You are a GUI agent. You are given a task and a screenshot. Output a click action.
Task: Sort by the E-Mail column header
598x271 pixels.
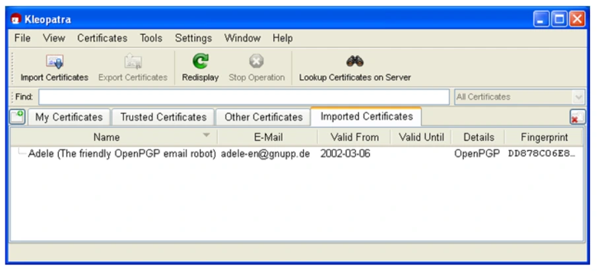pos(268,137)
